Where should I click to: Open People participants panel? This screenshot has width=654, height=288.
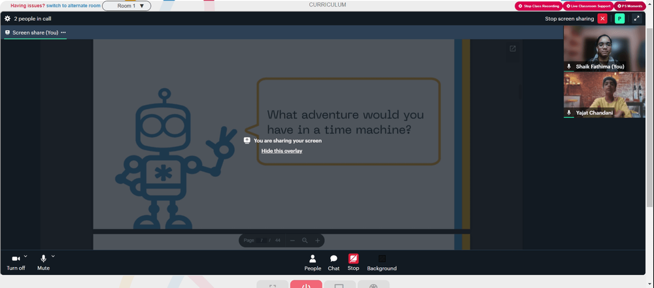coord(313,263)
